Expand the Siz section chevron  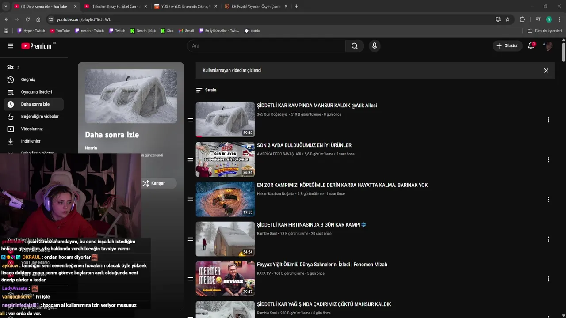18,68
